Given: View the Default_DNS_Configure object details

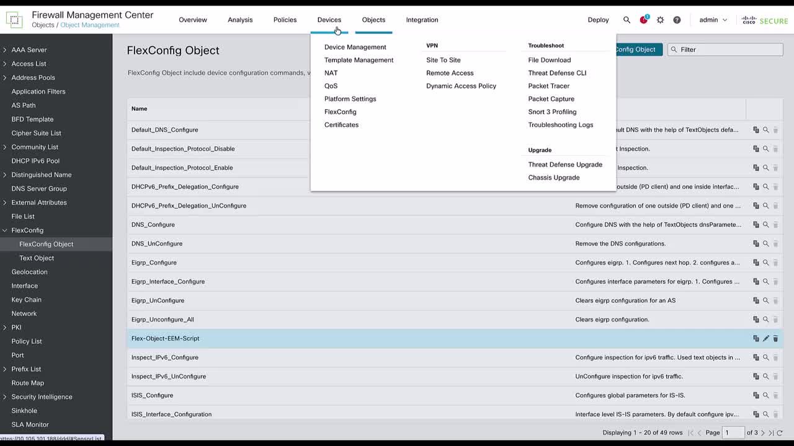Looking at the screenshot, I should coord(766,130).
